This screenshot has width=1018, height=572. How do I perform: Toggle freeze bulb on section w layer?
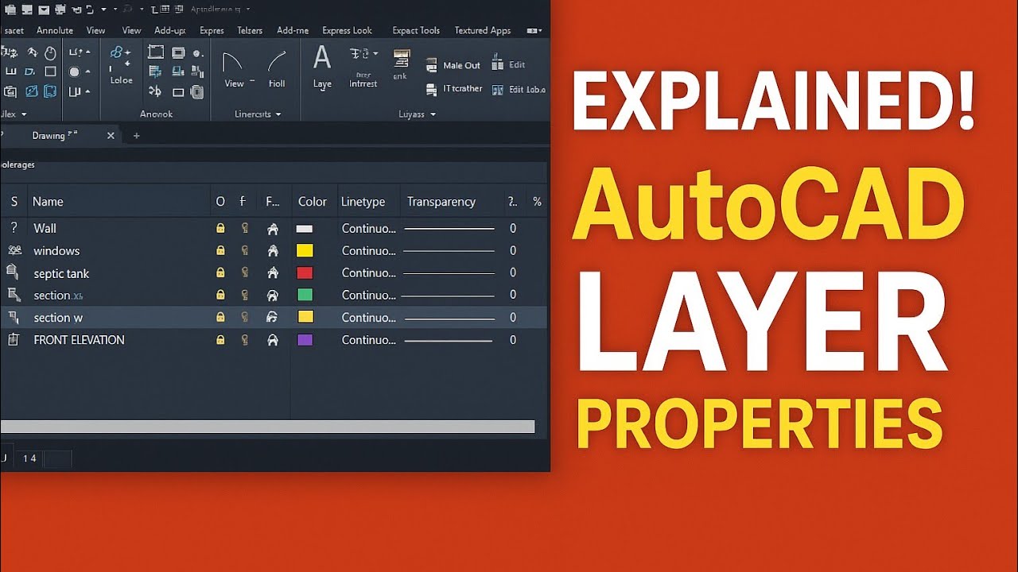point(245,317)
